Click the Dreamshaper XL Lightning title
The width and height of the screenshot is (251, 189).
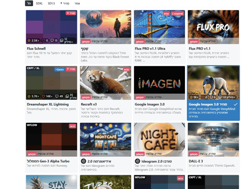[48, 104]
